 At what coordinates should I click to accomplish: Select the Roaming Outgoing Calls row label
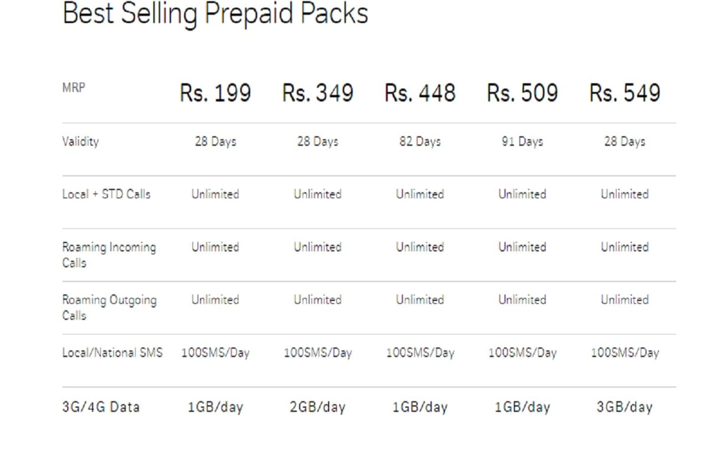[109, 307]
